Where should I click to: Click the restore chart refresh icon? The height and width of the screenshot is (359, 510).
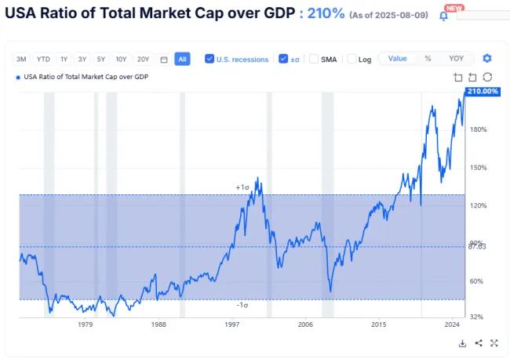coord(487,77)
